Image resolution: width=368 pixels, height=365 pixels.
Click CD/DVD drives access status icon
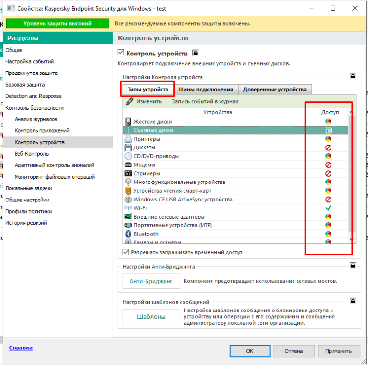pyautogui.click(x=328, y=156)
